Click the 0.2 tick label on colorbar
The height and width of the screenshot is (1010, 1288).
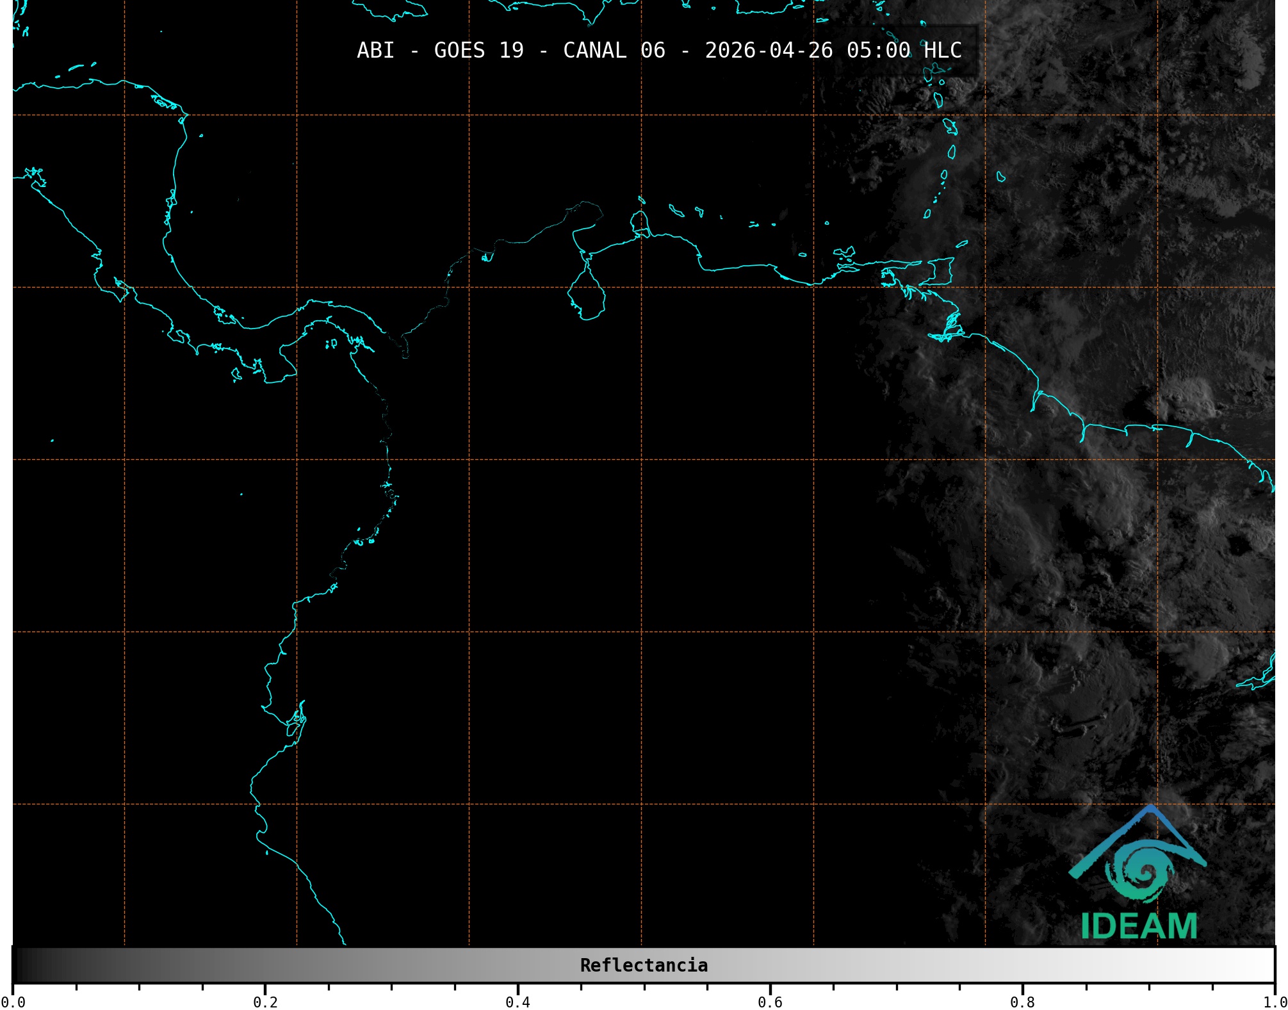pyautogui.click(x=265, y=1002)
